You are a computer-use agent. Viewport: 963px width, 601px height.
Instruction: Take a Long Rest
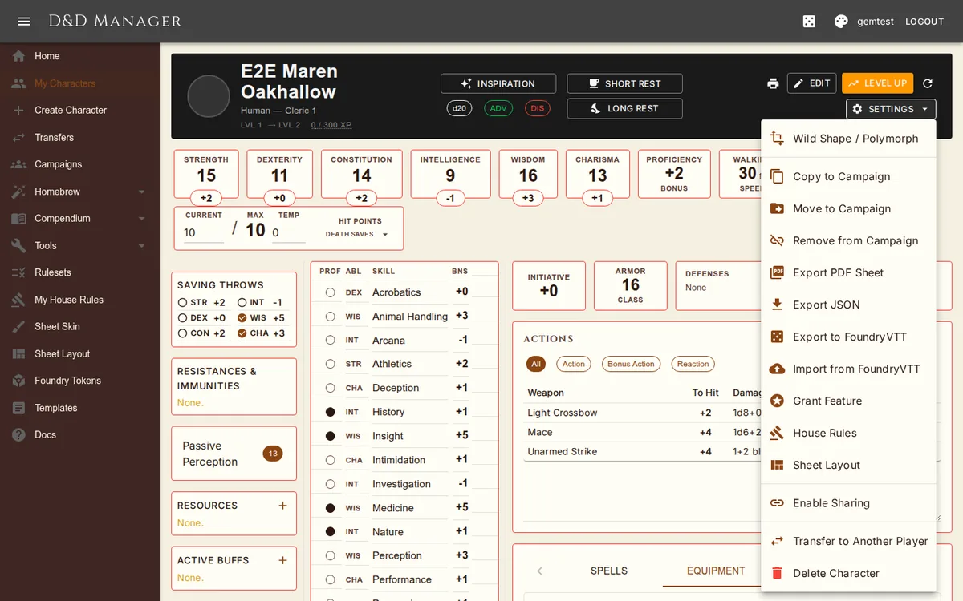coord(624,108)
